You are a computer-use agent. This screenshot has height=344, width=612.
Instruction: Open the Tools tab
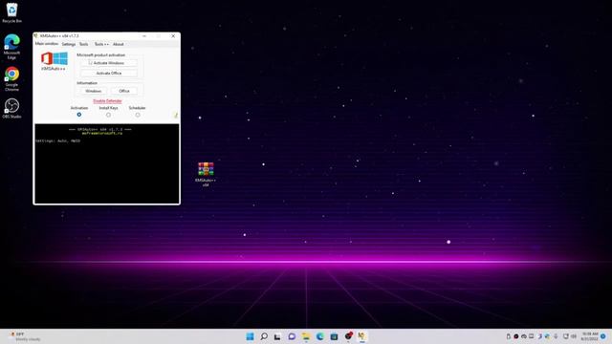84,44
